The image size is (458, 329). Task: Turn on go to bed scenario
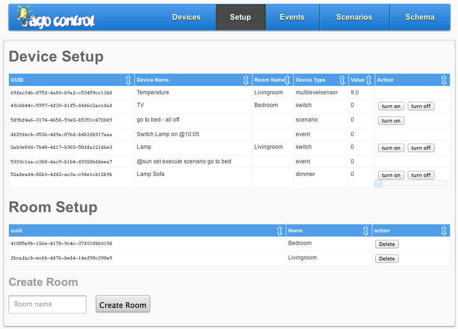pyautogui.click(x=391, y=121)
